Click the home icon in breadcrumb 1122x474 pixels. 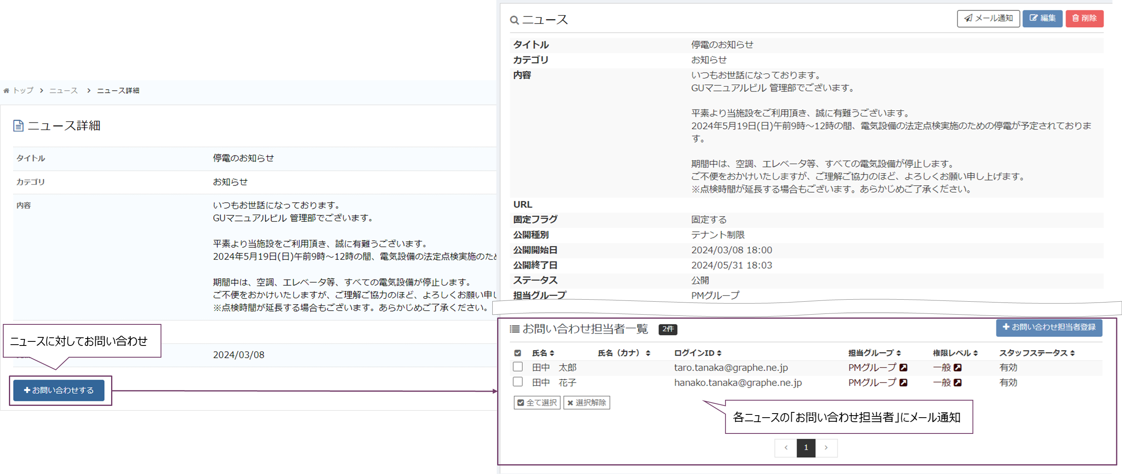[x=6, y=90]
